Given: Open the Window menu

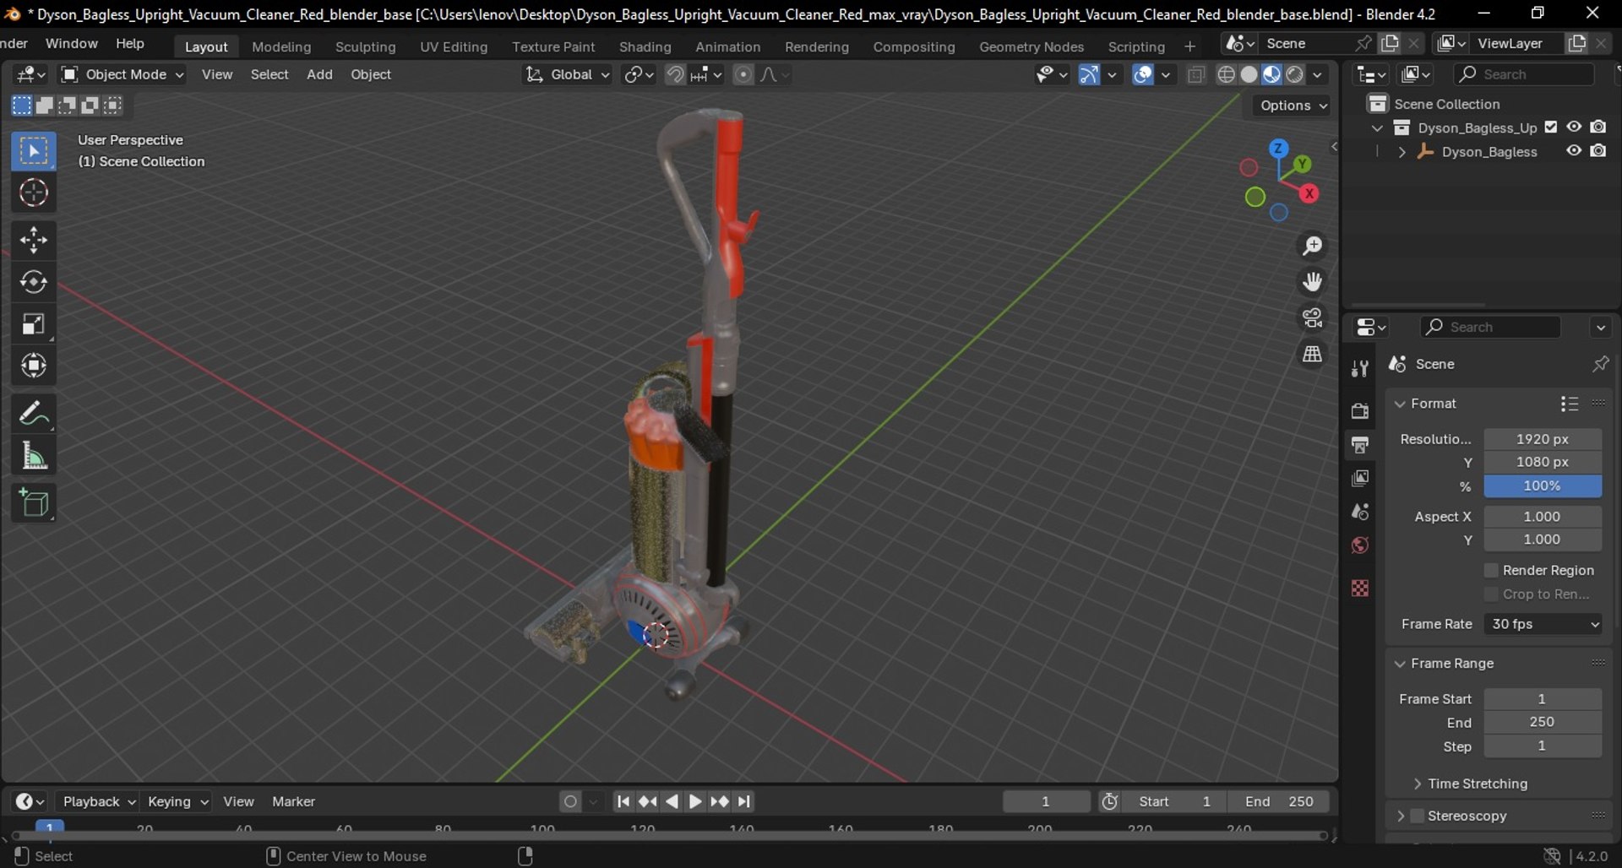Looking at the screenshot, I should tap(71, 43).
